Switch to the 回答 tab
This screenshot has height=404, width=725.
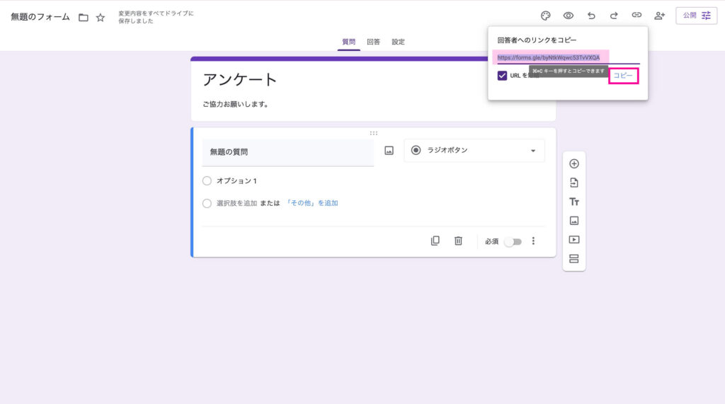(x=373, y=42)
